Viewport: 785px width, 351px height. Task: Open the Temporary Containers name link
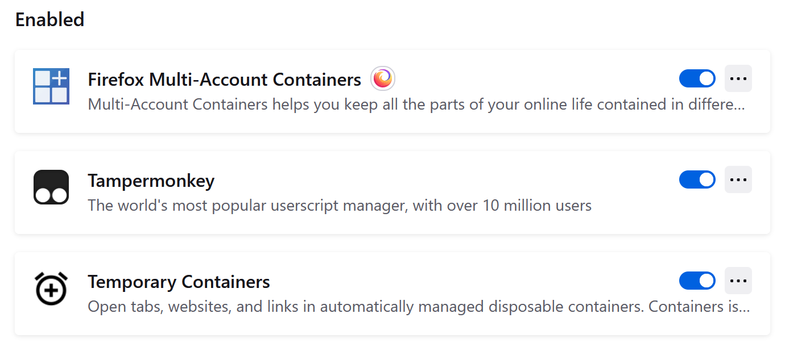click(x=179, y=282)
